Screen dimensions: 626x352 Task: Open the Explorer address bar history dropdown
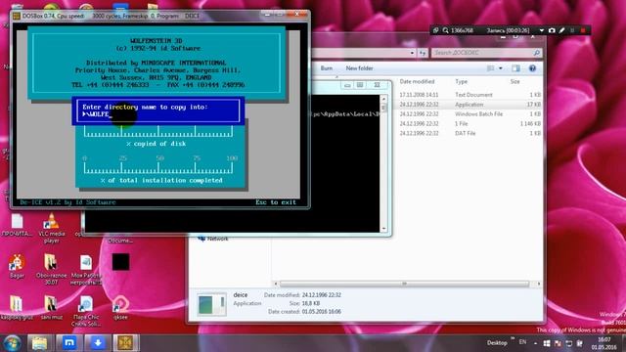(x=412, y=53)
